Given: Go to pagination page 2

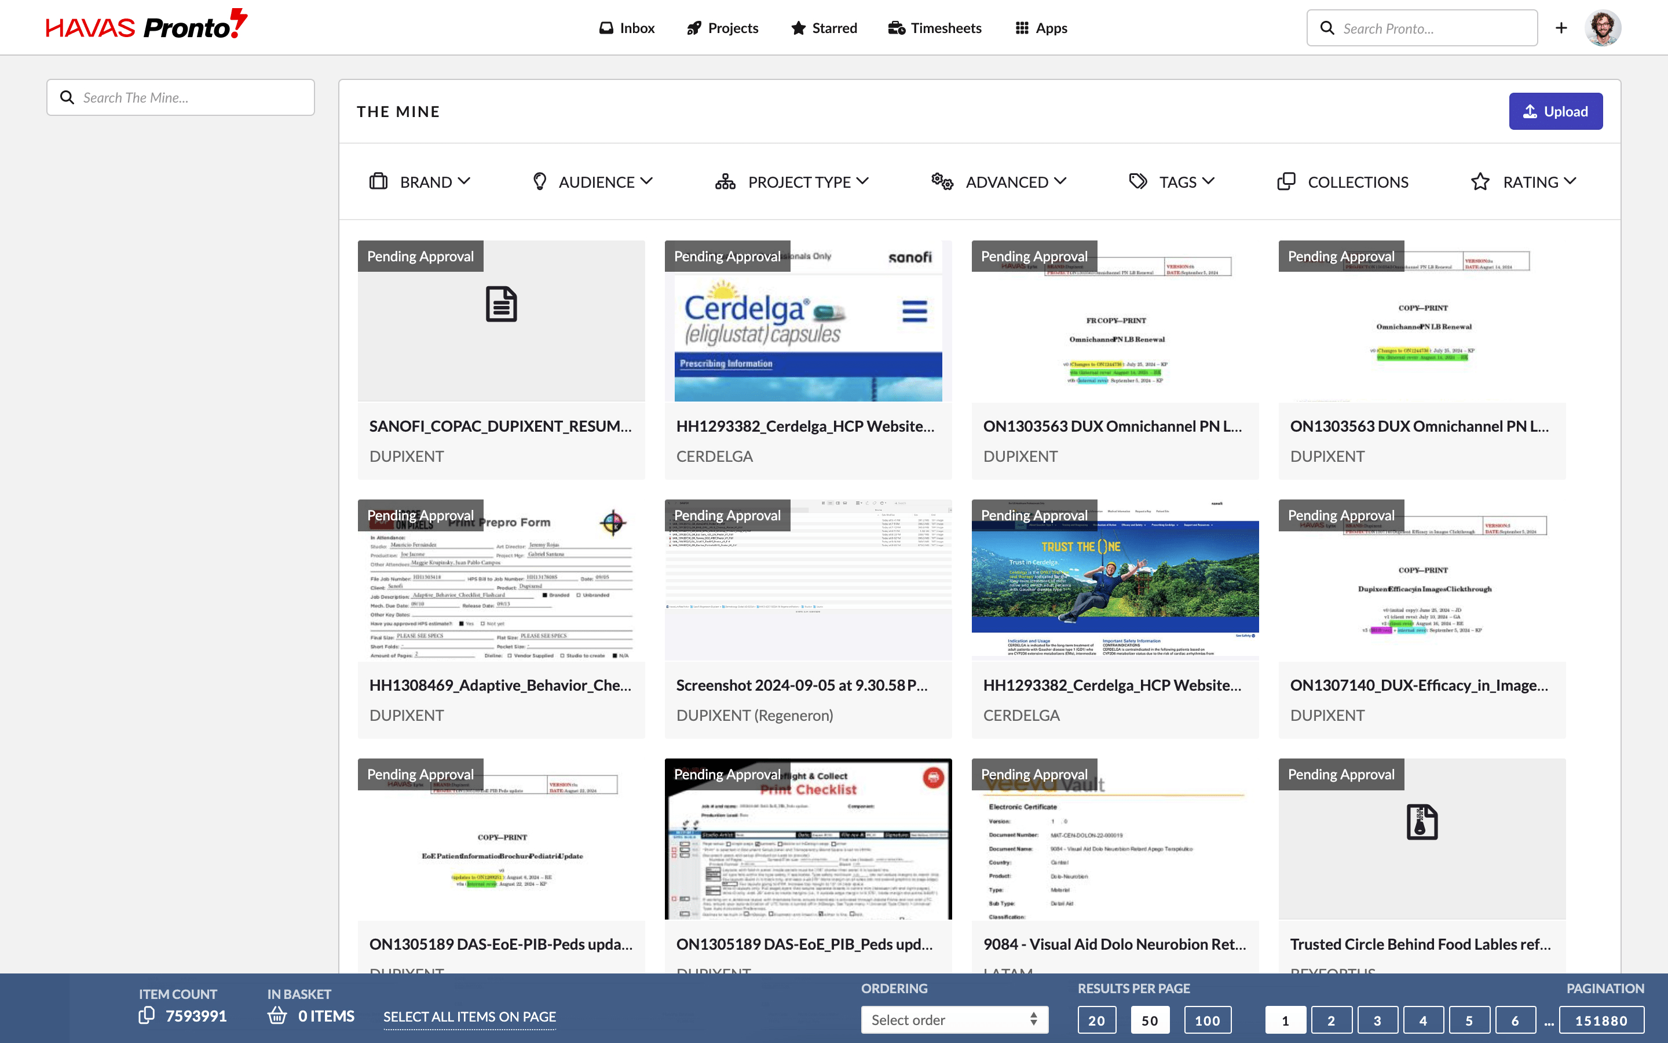Looking at the screenshot, I should [1331, 1020].
